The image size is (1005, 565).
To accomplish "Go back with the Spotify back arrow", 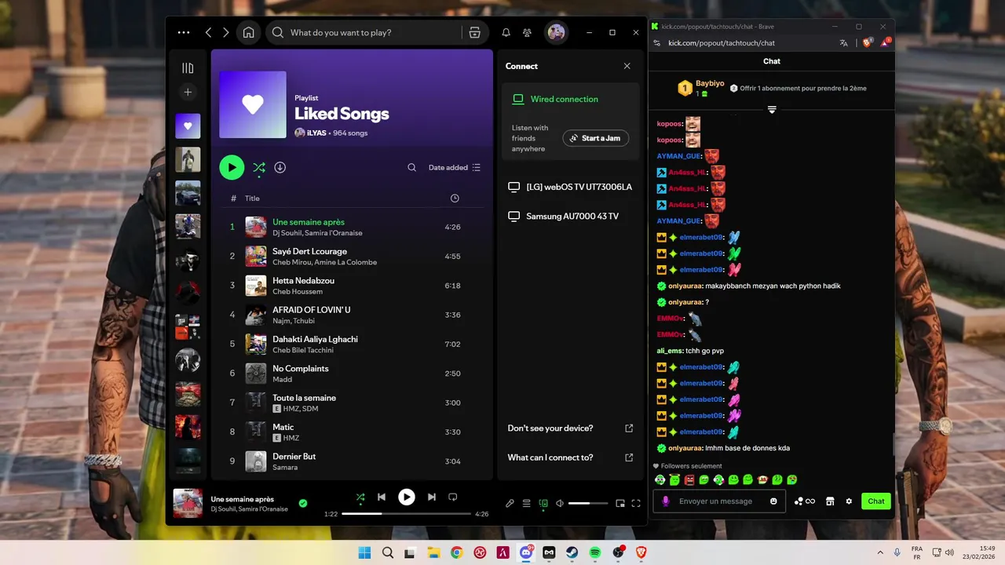I will pos(208,32).
